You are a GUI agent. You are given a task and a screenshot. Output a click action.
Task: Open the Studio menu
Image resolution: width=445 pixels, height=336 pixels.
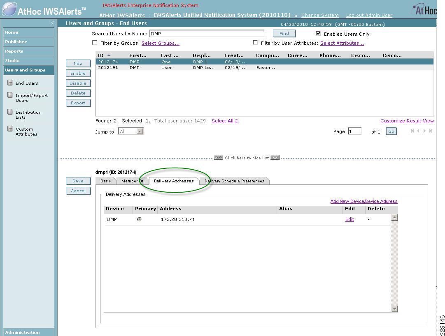(x=29, y=60)
